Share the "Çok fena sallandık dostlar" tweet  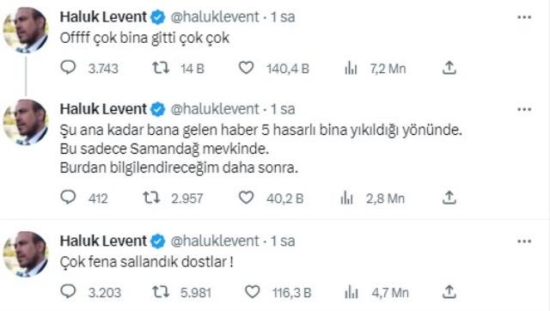pos(449,292)
